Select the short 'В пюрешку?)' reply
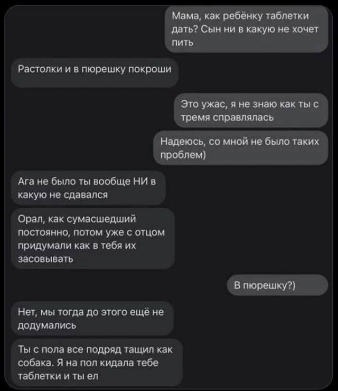Viewport: 338px width, 391px height. point(277,285)
